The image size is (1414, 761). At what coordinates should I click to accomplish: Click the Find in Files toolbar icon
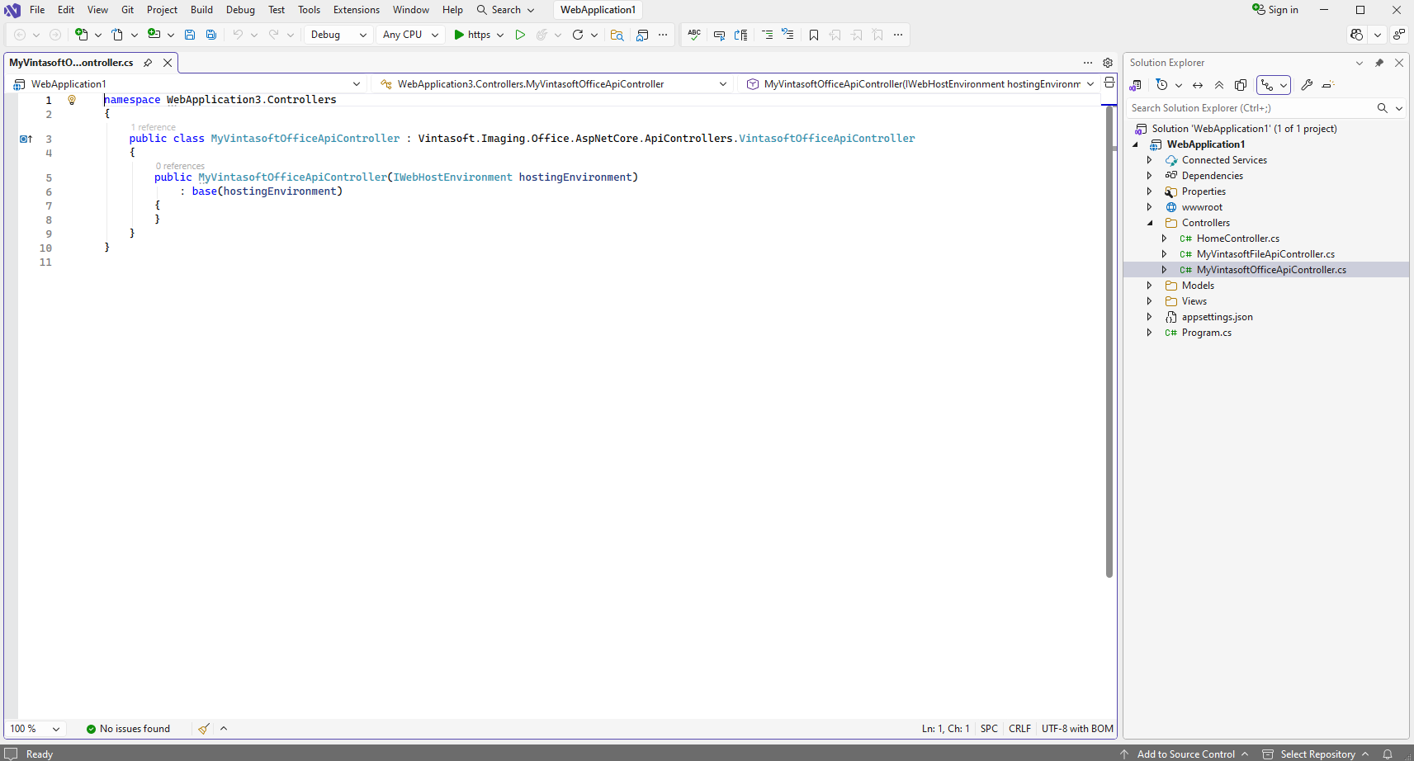[x=617, y=35]
